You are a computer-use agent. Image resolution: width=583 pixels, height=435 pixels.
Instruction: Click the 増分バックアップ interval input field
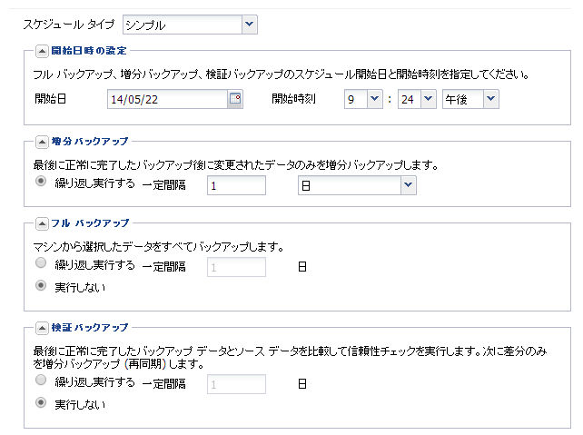pos(235,185)
